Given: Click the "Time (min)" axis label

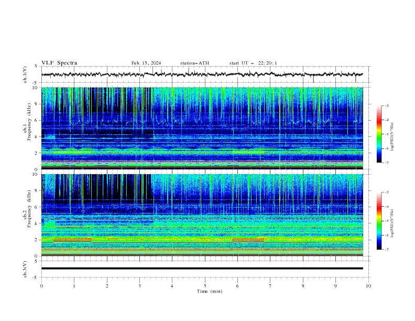Looking at the screenshot, I should tap(210, 291).
